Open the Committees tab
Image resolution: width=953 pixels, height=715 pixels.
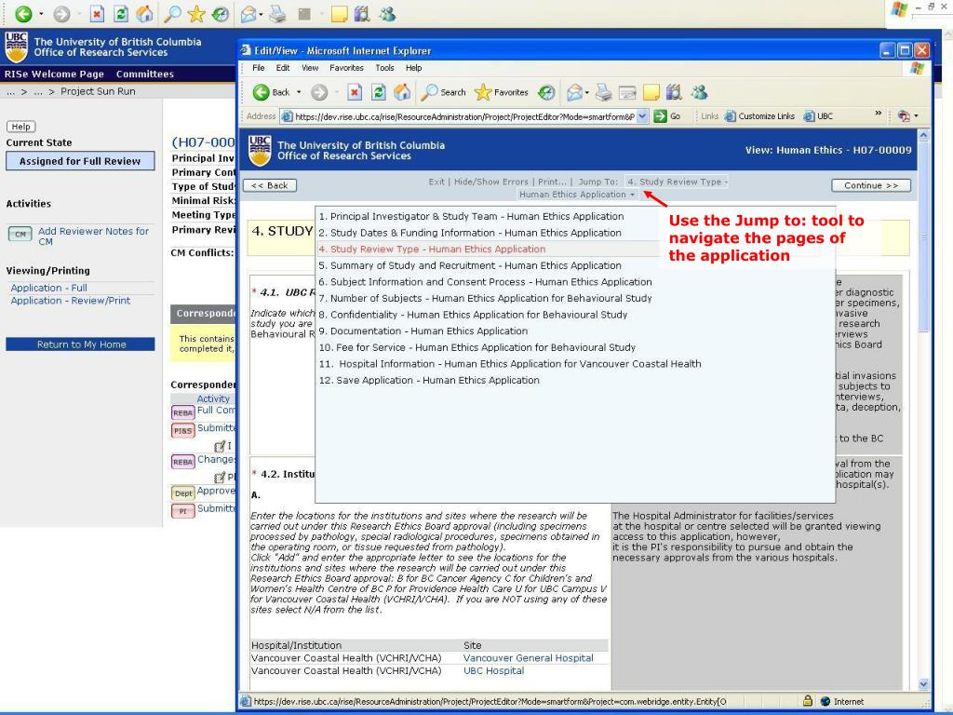pyautogui.click(x=144, y=74)
